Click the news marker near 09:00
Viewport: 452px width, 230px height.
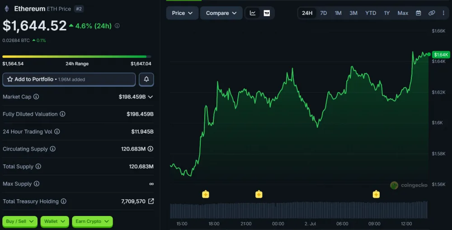pos(376,194)
